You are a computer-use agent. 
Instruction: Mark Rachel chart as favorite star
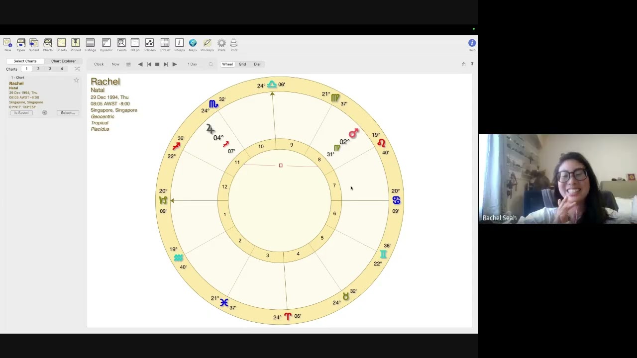[x=76, y=80]
